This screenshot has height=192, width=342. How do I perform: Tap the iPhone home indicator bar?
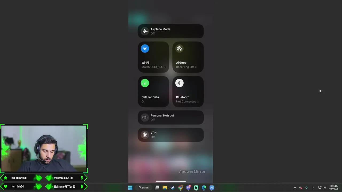click(x=171, y=181)
